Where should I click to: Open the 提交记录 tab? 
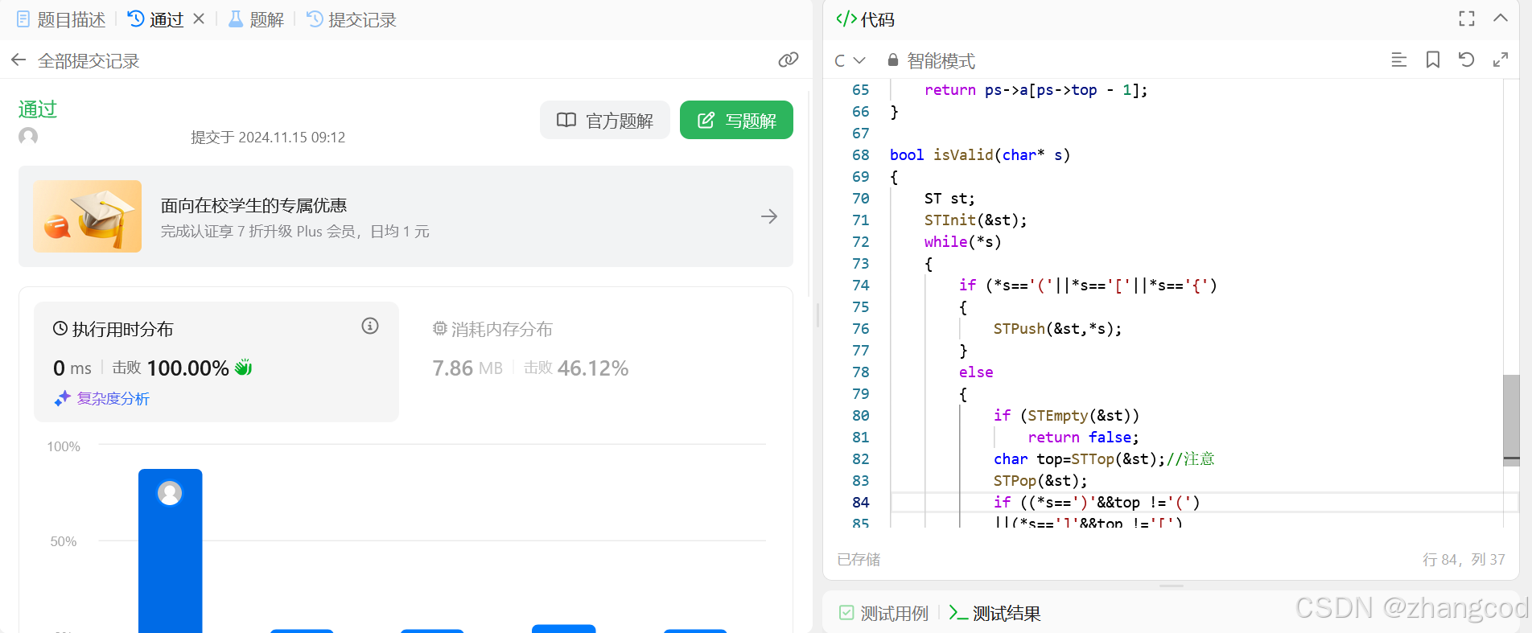(352, 19)
